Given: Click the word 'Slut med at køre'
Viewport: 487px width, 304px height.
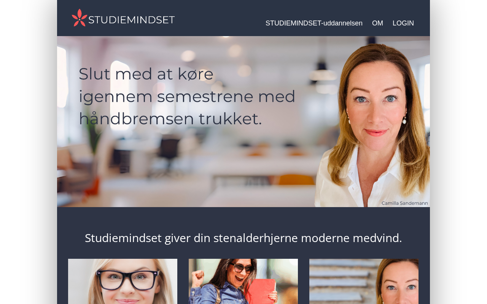Looking at the screenshot, I should 146,74.
